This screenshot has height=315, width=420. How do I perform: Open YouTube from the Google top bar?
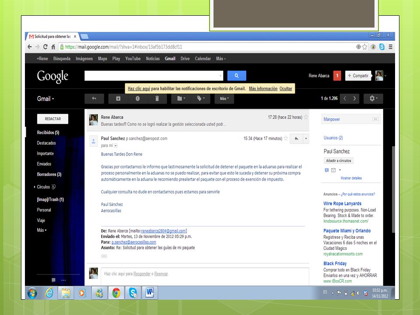tap(133, 59)
